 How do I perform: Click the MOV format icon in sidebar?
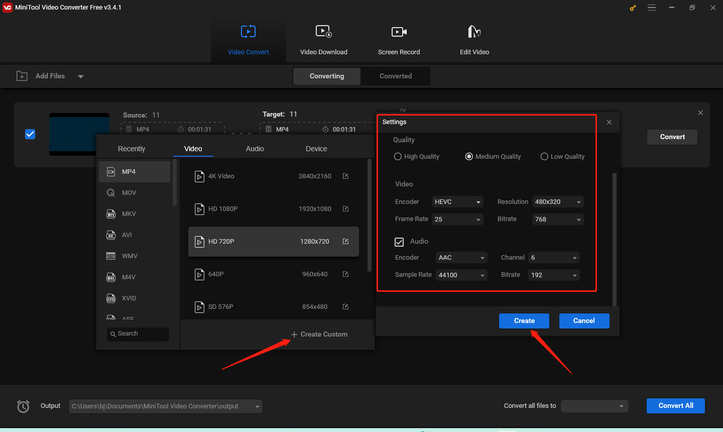click(111, 193)
